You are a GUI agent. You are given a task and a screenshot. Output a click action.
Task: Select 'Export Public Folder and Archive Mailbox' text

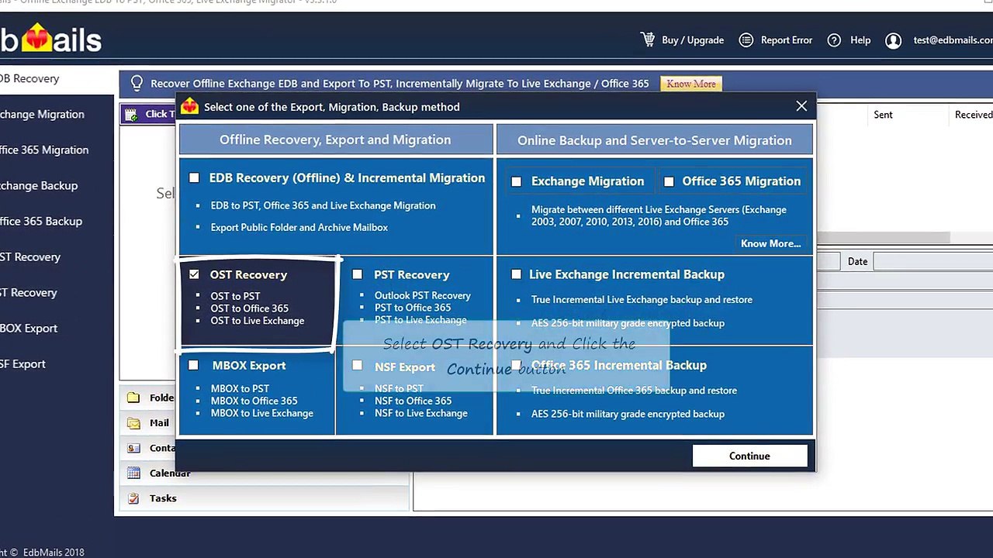coord(299,227)
